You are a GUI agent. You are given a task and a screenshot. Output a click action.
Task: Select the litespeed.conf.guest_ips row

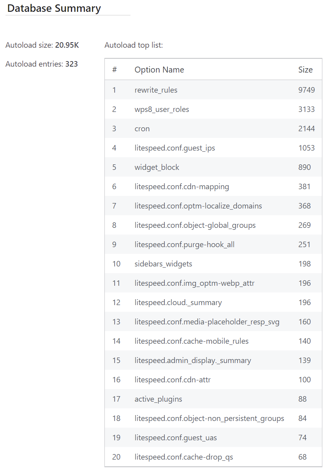tap(175, 148)
